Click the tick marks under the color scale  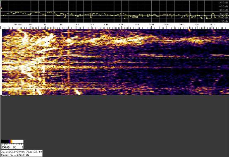(12, 144)
